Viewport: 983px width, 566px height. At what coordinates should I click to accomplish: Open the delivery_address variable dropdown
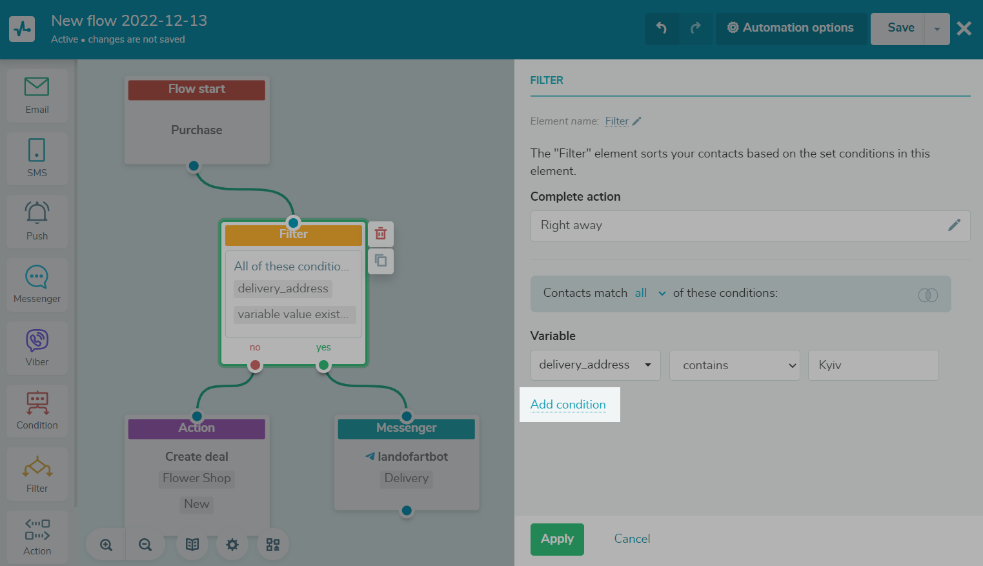click(595, 365)
